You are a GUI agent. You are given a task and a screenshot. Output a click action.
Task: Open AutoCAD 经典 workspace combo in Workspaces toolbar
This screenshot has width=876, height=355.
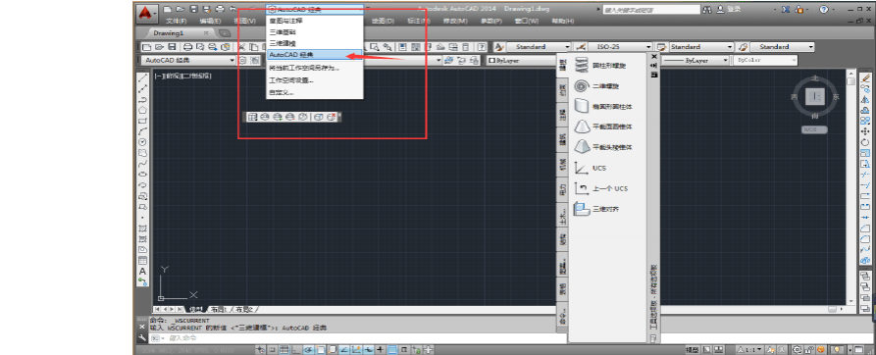188,60
